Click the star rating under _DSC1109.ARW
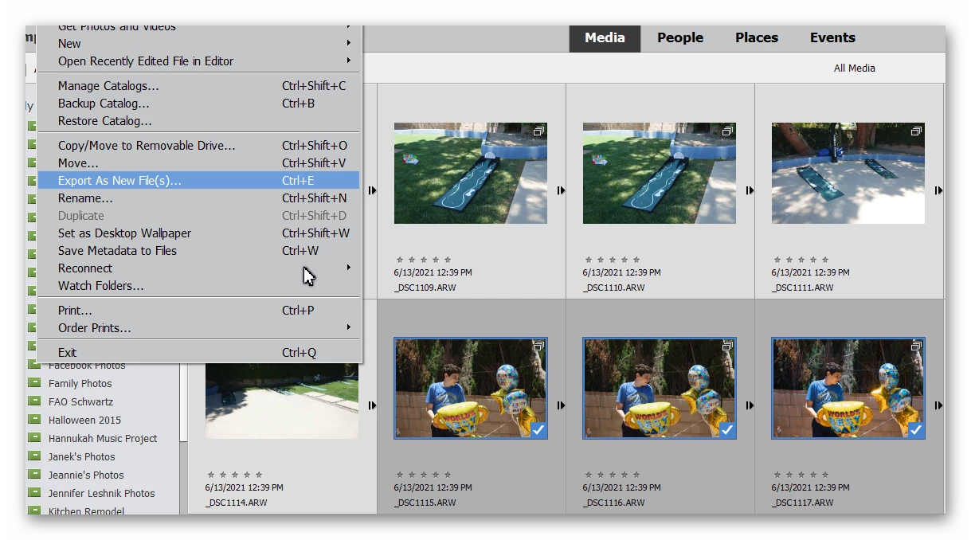 424,260
